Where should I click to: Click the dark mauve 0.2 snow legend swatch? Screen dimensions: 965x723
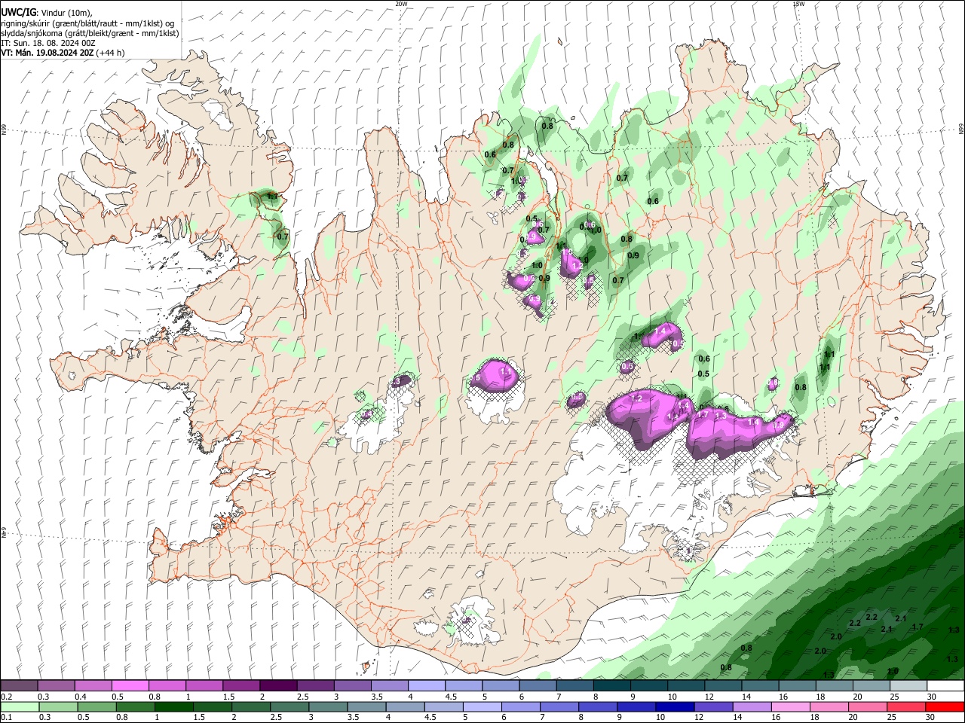[19, 686]
